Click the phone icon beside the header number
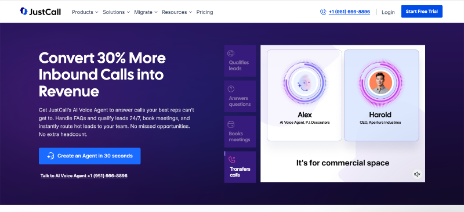This screenshot has height=212, width=464. 323,12
